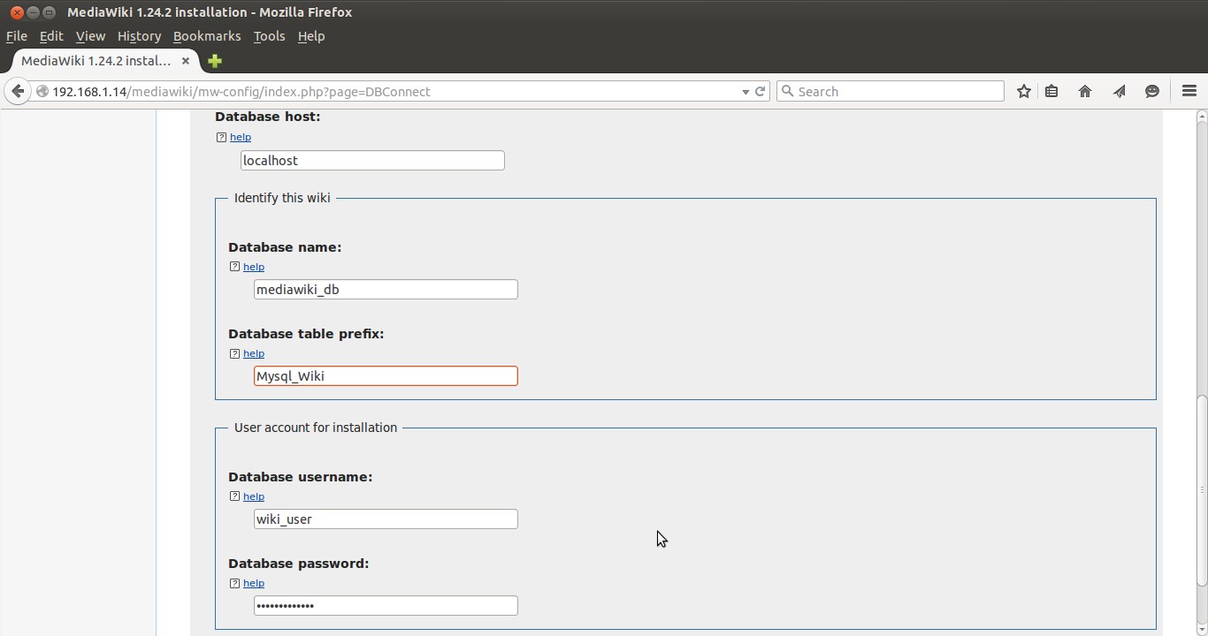Open the search engine dropdown in the search bar
The image size is (1208, 636).
coord(789,91)
